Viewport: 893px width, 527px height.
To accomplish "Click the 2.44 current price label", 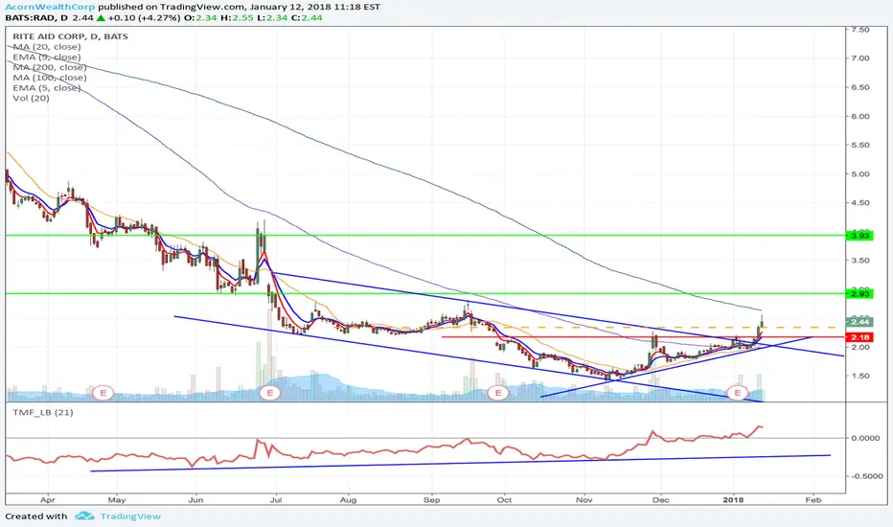I will 859,322.
